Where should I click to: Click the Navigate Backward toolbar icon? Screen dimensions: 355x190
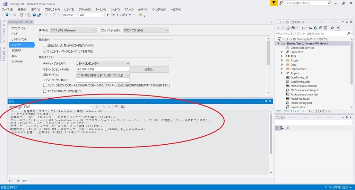[x=7, y=15]
